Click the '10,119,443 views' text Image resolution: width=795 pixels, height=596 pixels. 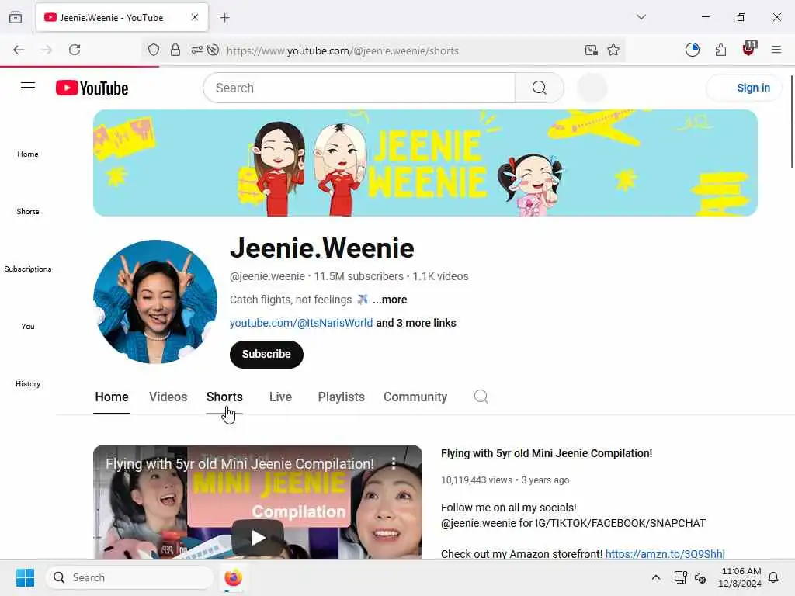coord(477,480)
